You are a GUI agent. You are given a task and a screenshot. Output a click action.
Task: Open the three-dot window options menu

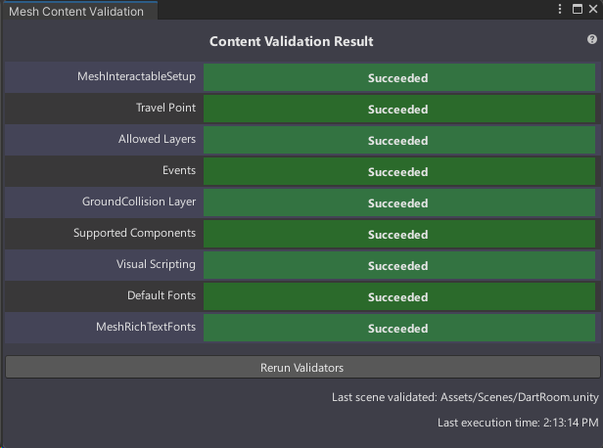[x=560, y=9]
